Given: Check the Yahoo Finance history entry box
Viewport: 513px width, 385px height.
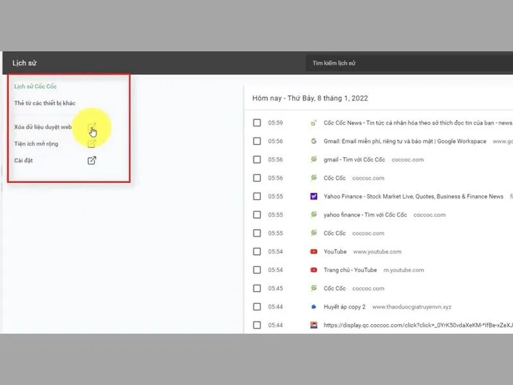Looking at the screenshot, I should tap(257, 196).
